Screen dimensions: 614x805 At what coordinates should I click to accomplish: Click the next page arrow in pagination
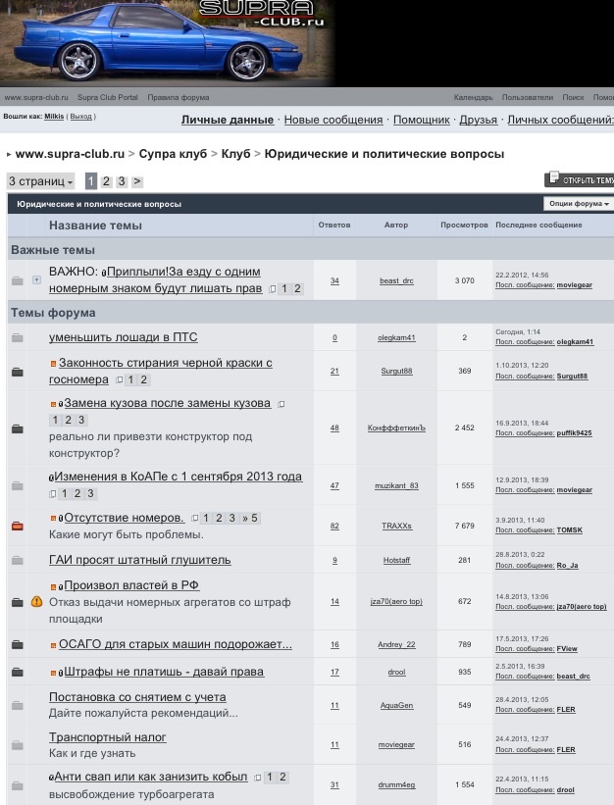tap(137, 181)
